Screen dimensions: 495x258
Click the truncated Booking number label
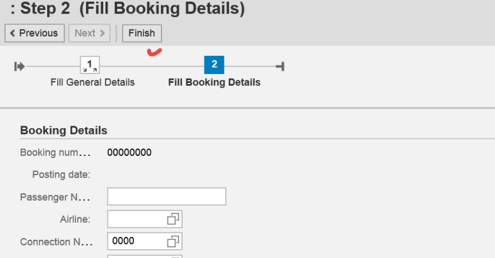pos(55,153)
